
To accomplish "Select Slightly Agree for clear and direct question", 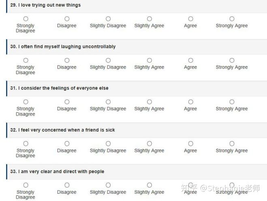I will pos(150,185).
